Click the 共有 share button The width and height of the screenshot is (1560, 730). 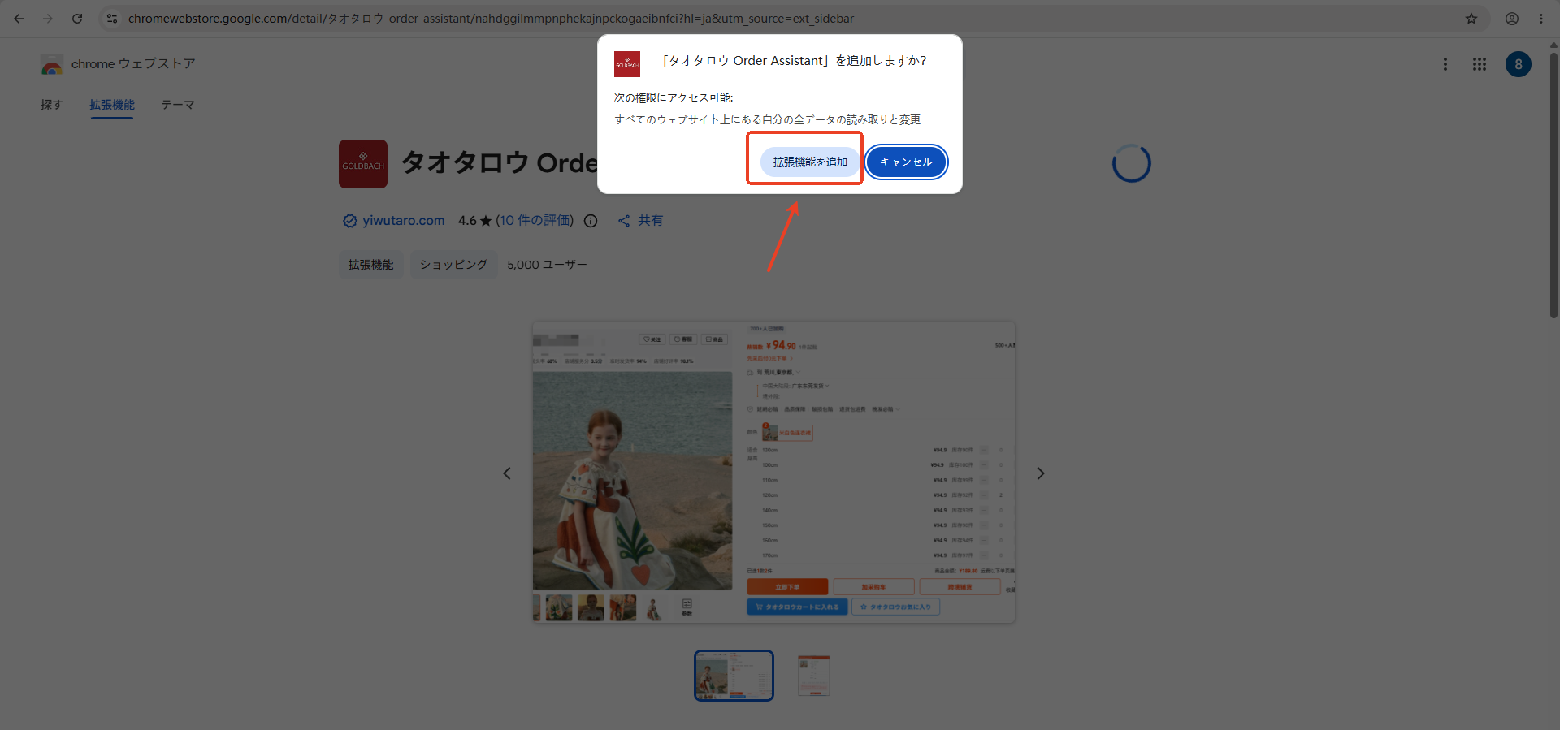point(640,221)
